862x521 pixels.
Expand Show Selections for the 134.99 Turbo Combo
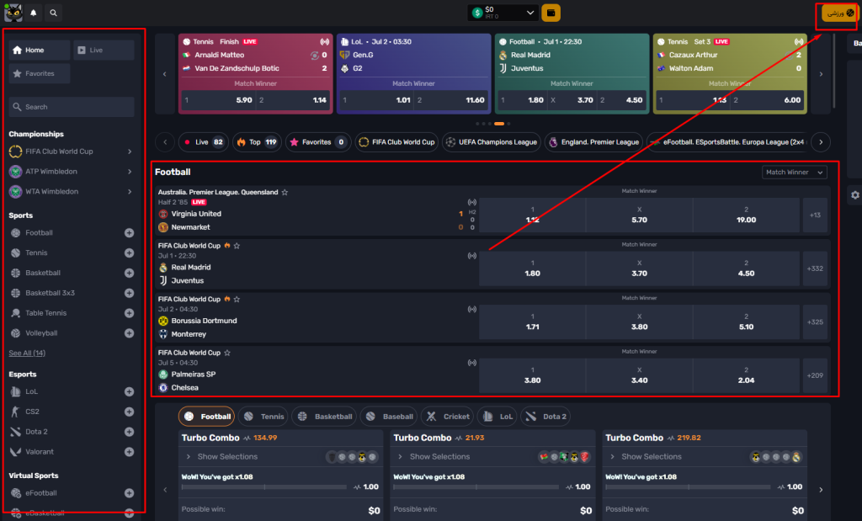(x=222, y=457)
